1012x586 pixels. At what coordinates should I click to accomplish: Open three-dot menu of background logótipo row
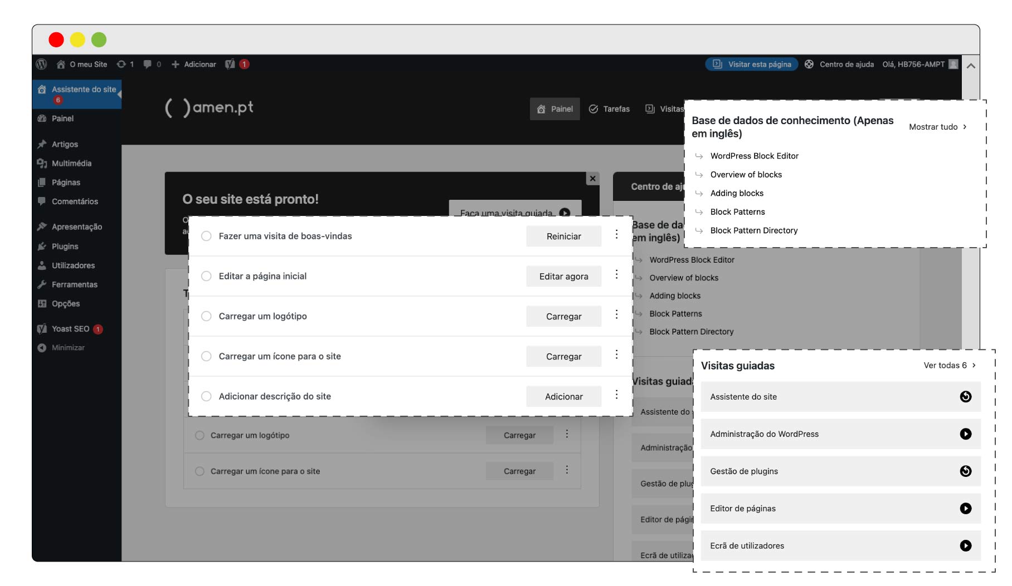[x=567, y=434]
